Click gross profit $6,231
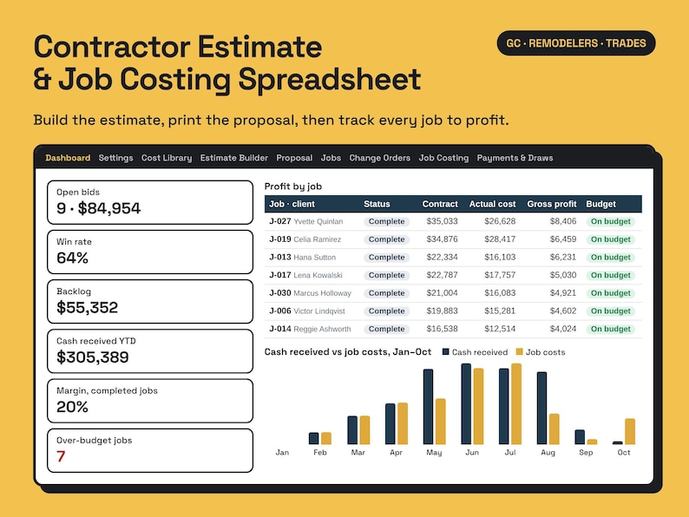This screenshot has height=517, width=689. [563, 258]
